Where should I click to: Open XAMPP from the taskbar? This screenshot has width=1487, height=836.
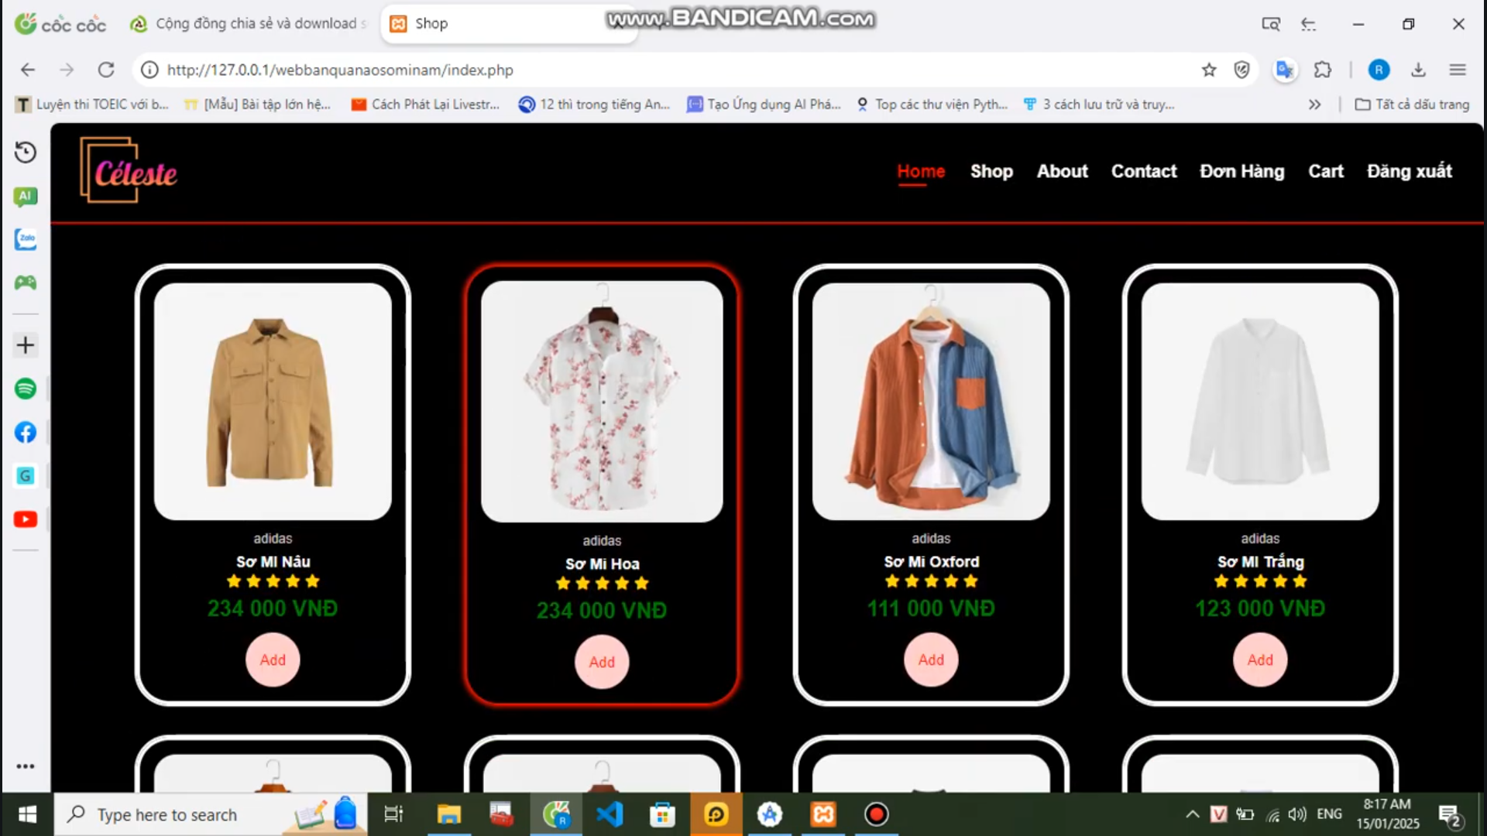[823, 814]
